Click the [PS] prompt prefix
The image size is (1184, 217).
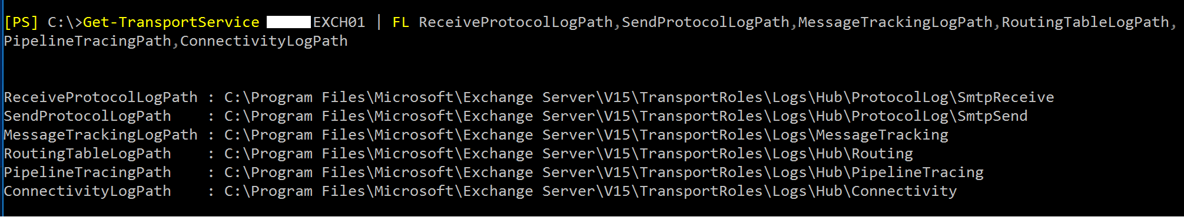(21, 22)
